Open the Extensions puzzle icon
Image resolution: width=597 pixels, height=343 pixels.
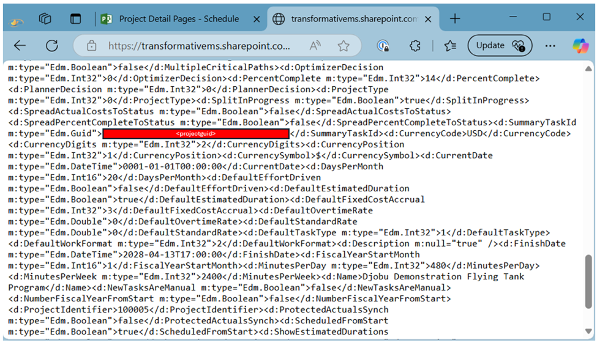(x=415, y=46)
